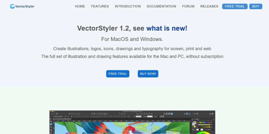The width and height of the screenshot is (269, 134).
Task: Click the "without subscription" description line
Action: [132, 57]
